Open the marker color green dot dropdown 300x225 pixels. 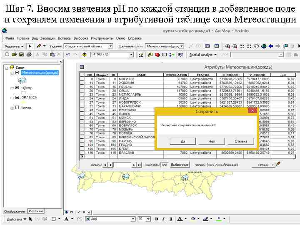[x=225, y=218]
